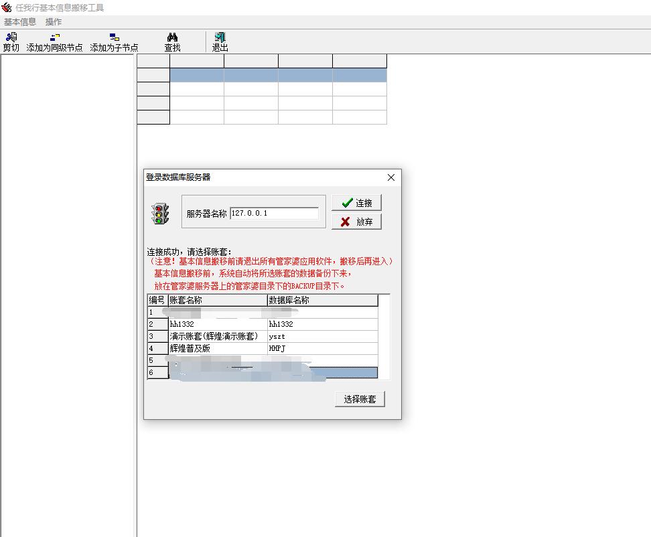Click row number 5 header
This screenshot has height=537, width=651.
[158, 360]
